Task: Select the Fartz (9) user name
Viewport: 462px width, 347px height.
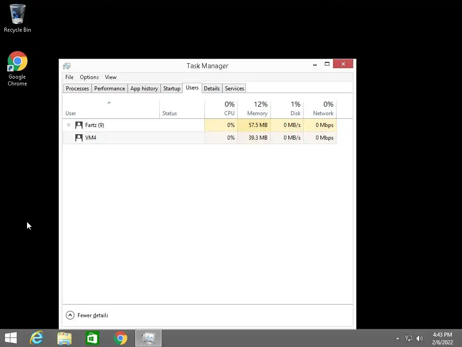Action: (x=95, y=125)
